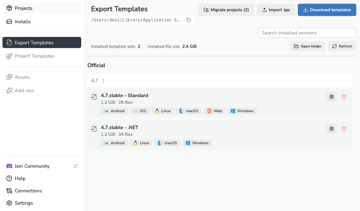Open the Project Templates page
Image resolution: width=360 pixels, height=211 pixels.
point(41,56)
